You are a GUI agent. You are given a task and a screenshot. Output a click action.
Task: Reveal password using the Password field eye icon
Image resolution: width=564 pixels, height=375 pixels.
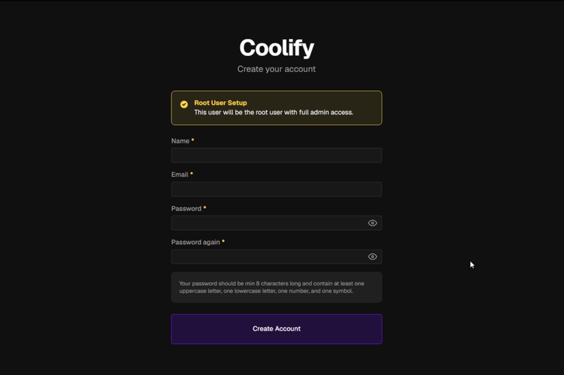(x=373, y=223)
